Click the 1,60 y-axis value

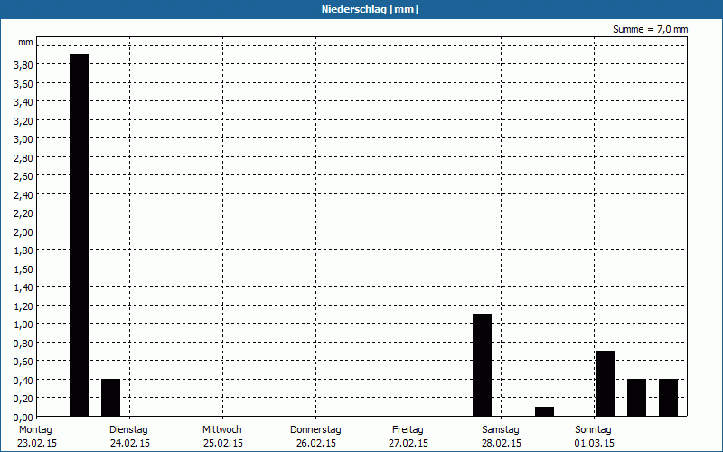[23, 269]
